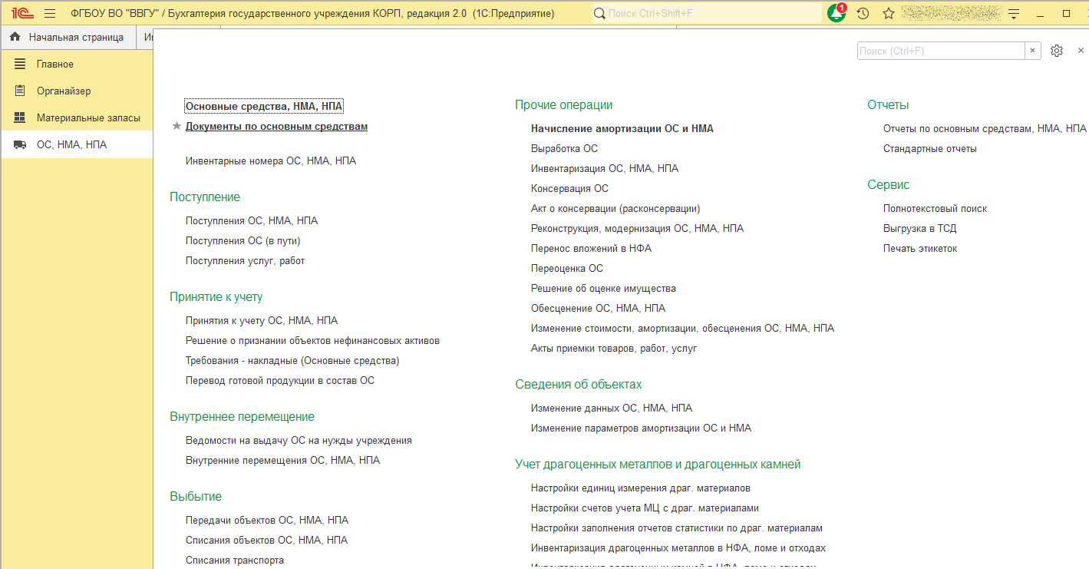Image resolution: width=1089 pixels, height=569 pixels.
Task: Open Списания объектов ОС, НМА, НПА
Action: 266,541
